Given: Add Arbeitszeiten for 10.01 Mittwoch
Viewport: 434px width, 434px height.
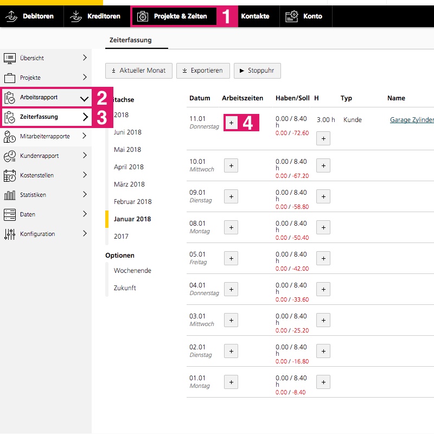Looking at the screenshot, I should click(x=231, y=165).
